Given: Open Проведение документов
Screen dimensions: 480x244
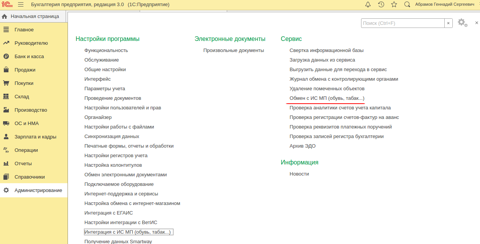Looking at the screenshot, I should tap(113, 98).
